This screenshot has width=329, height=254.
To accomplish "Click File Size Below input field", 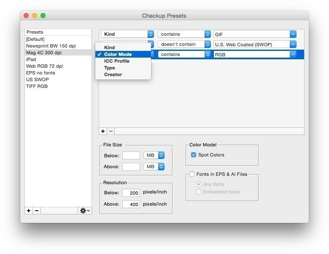I will tap(131, 156).
